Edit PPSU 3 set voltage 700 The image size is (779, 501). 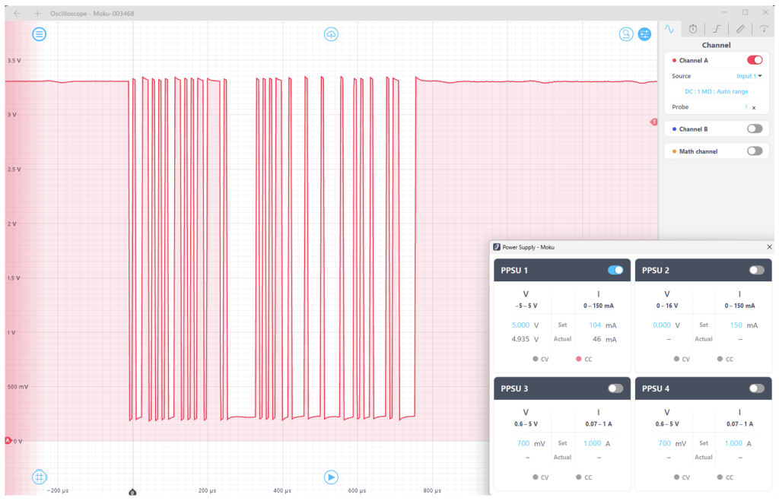523,443
